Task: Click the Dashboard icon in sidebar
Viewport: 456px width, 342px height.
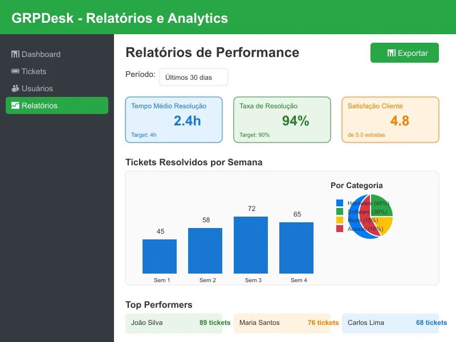Action: [x=15, y=54]
